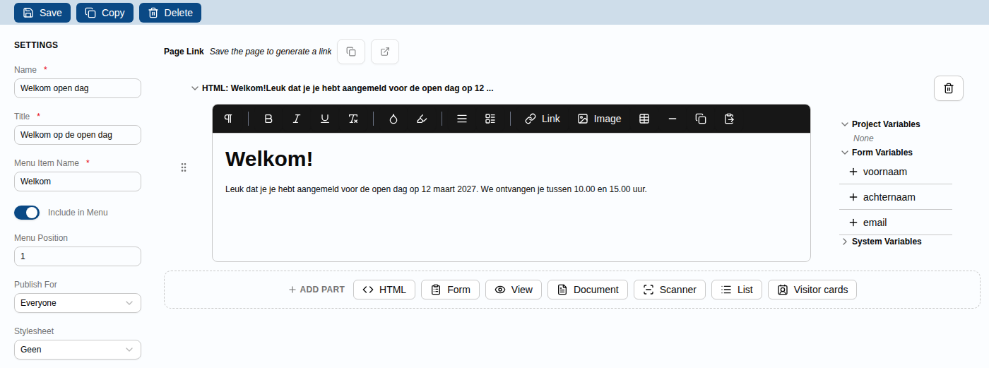
Task: Edit the Title input field
Action: point(78,135)
